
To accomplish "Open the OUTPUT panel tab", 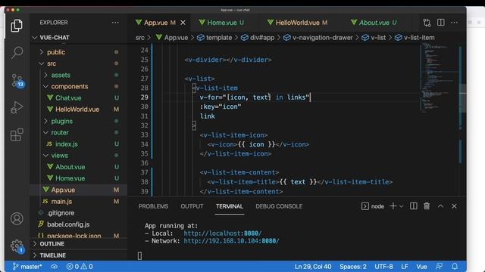I will pos(192,206).
